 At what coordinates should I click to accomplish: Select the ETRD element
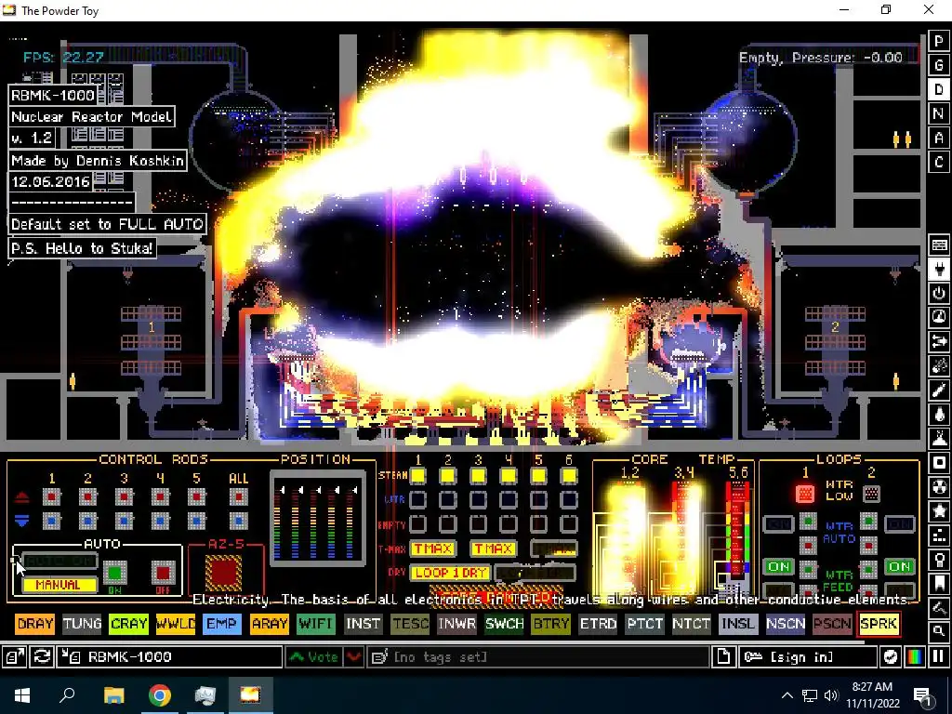point(598,624)
